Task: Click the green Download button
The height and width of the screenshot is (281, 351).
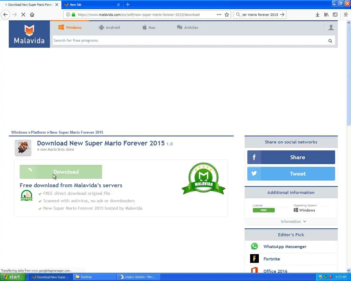Action: (x=61, y=172)
